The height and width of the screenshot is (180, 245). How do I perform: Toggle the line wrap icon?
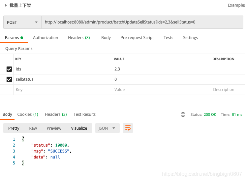128,128
